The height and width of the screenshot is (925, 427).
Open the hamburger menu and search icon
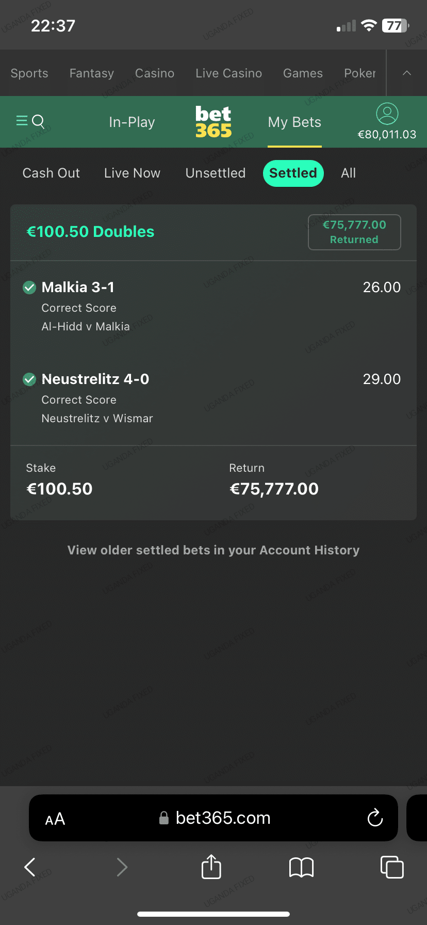(30, 121)
